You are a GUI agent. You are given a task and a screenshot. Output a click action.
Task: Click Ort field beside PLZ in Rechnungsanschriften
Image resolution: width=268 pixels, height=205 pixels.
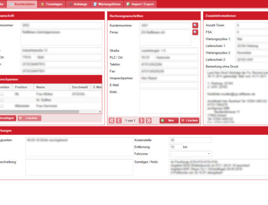pos(176,57)
